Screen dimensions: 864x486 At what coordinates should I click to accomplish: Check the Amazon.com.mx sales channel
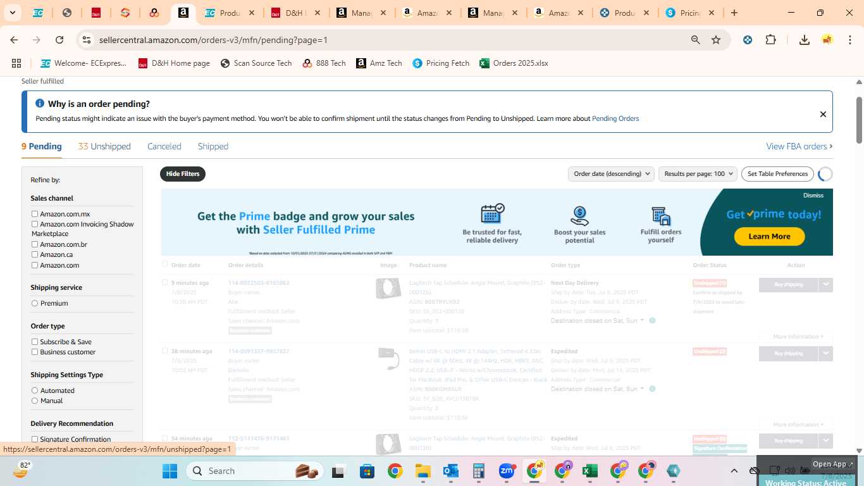(35, 214)
